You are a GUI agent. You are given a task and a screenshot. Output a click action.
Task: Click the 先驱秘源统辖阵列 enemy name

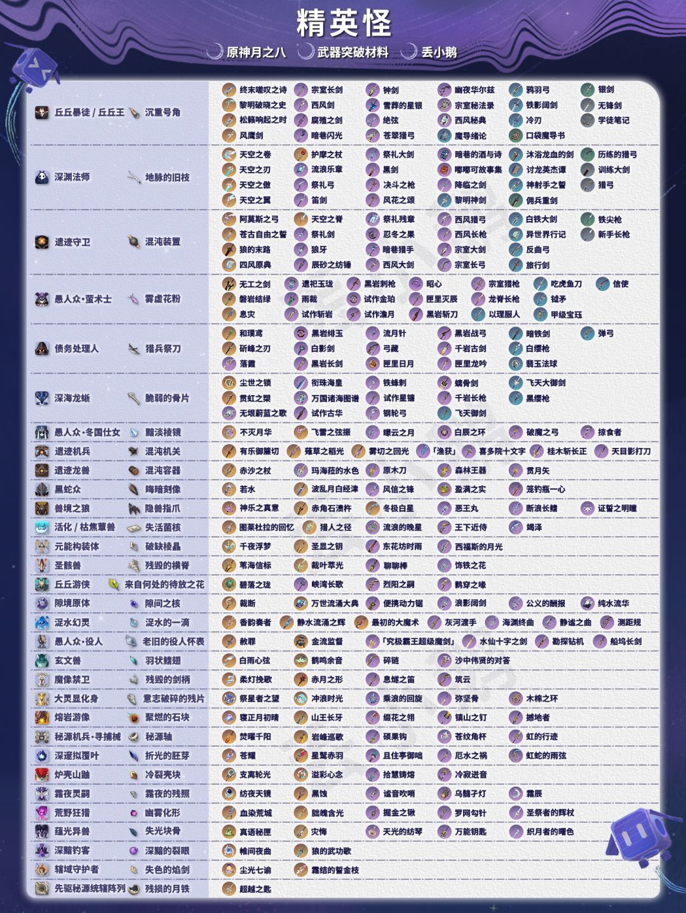(x=90, y=888)
